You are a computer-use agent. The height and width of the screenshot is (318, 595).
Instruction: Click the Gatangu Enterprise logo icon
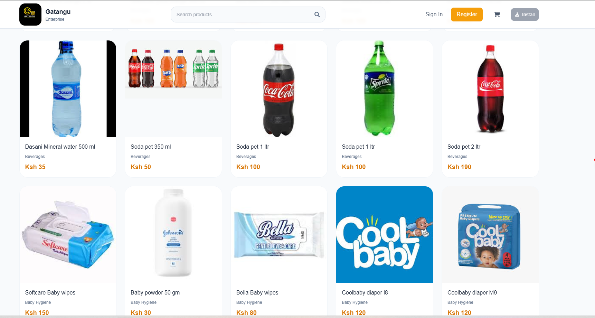coord(30,15)
